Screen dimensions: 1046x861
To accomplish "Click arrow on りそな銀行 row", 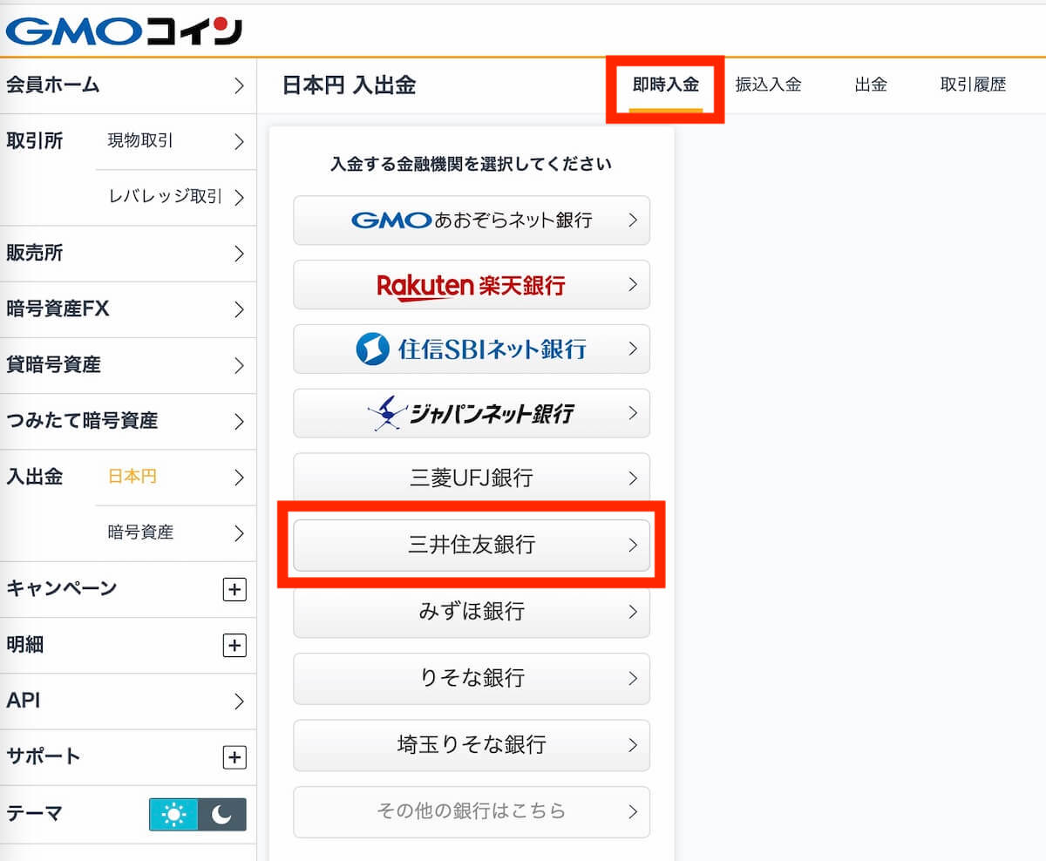I will [x=634, y=678].
